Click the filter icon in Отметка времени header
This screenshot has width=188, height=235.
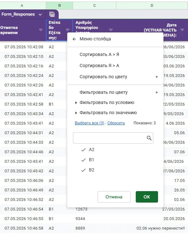(41, 30)
